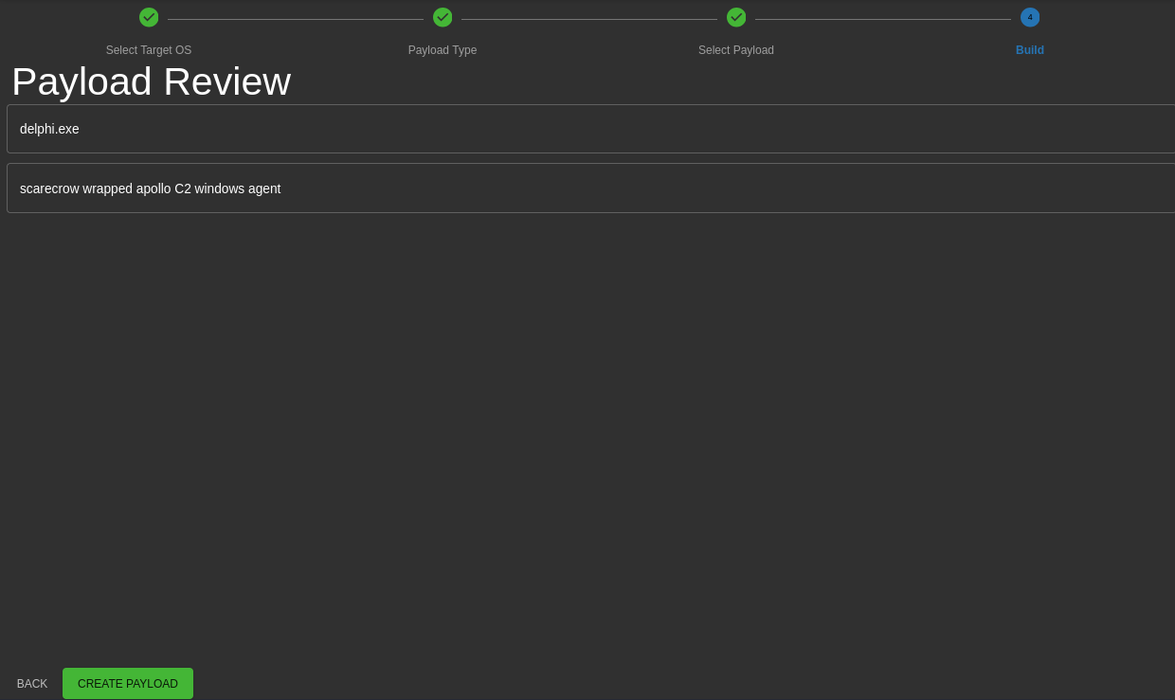Select the highlighted "Build" step label
The image size is (1175, 700).
(x=1030, y=50)
